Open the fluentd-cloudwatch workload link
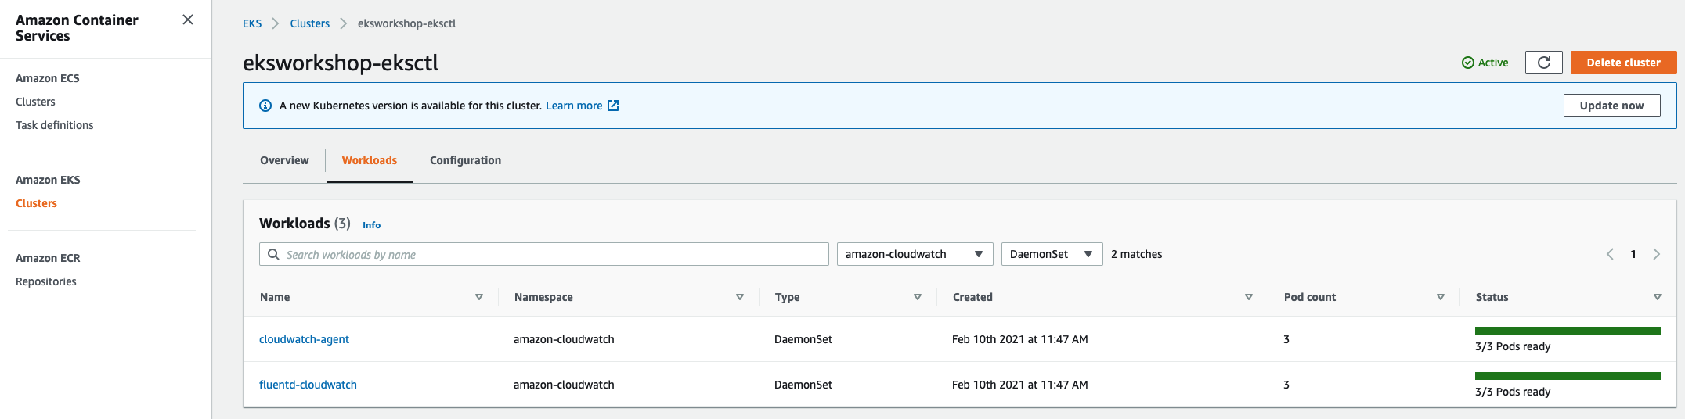 (x=308, y=385)
